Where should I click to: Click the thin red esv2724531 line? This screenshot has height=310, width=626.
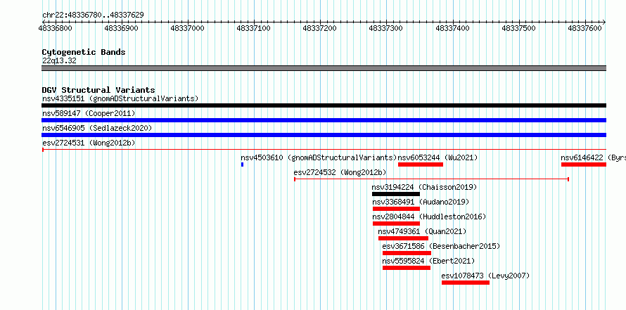(324, 150)
